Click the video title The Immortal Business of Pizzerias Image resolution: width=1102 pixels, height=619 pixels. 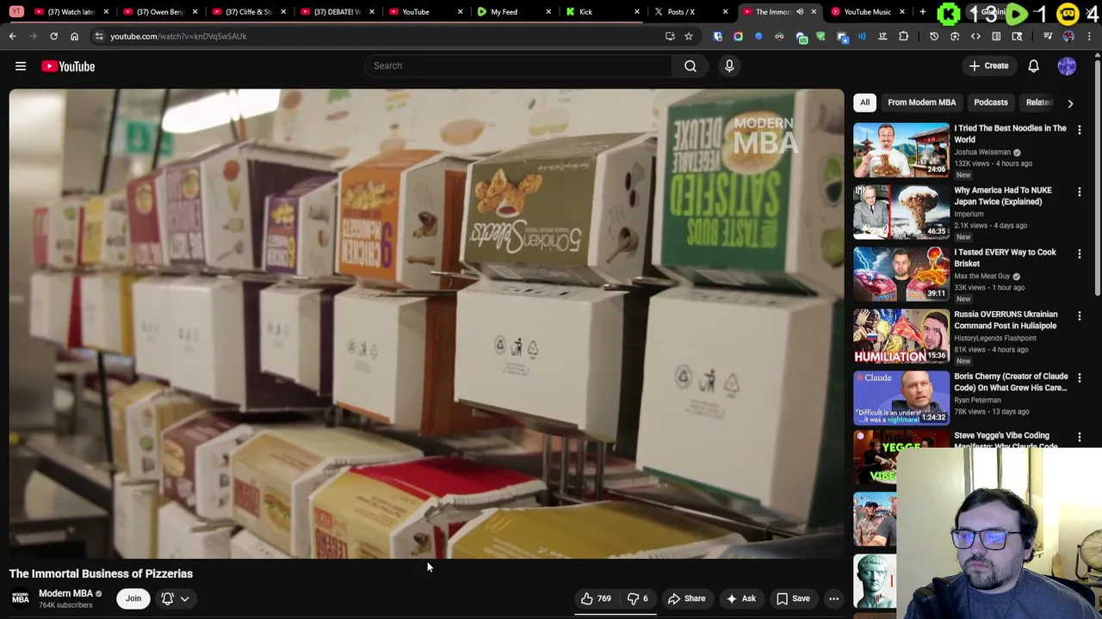(101, 573)
